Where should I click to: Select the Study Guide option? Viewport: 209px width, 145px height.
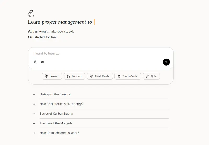pyautogui.click(x=128, y=76)
